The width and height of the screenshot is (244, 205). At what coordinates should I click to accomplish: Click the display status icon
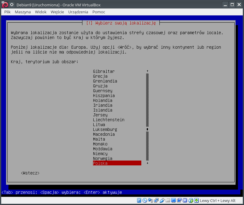[x=173, y=200]
